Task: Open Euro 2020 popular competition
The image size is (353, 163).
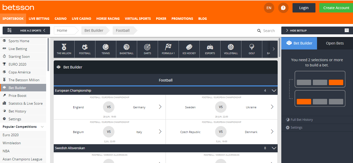Action: 23,135
